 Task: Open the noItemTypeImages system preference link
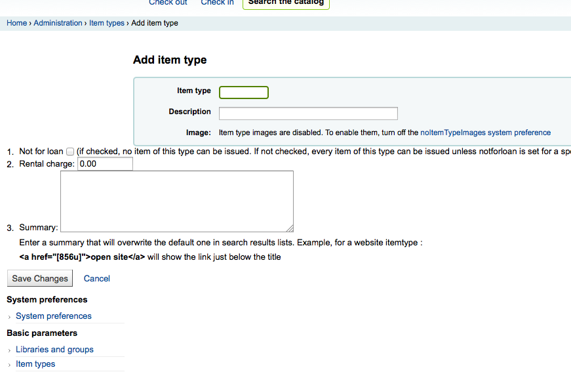tap(485, 133)
